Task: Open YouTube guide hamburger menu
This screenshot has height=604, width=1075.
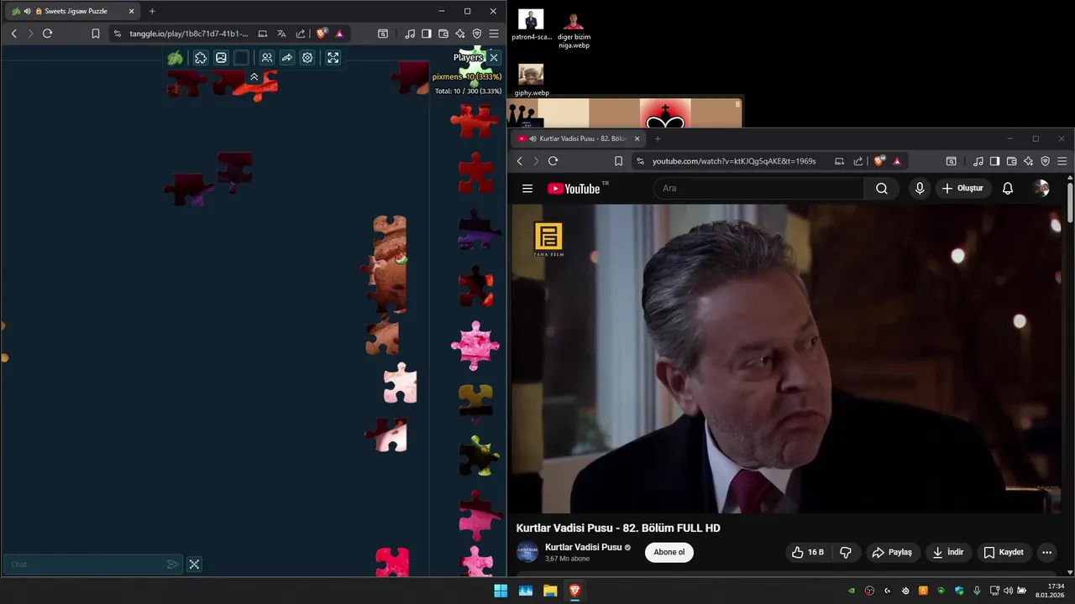Action: tap(527, 189)
